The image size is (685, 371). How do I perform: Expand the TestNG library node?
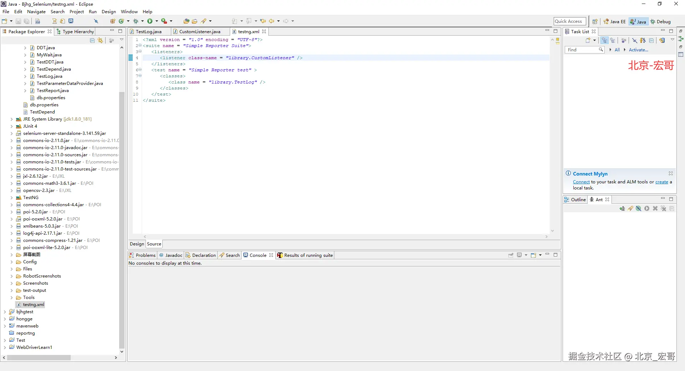tap(11, 198)
